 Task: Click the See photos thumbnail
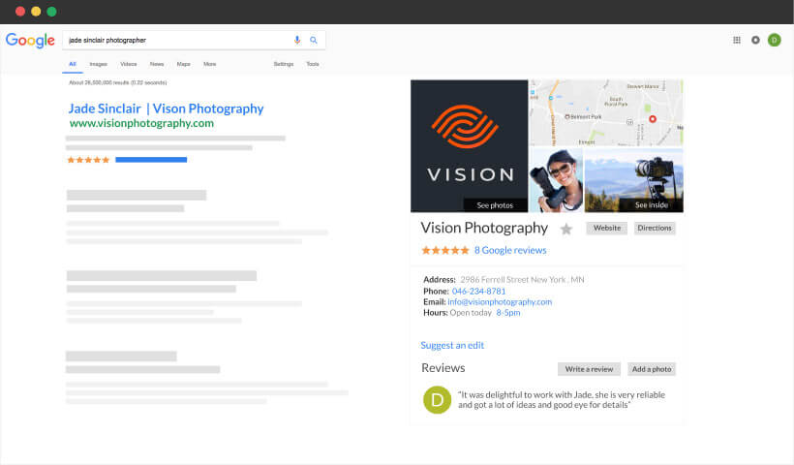(470, 145)
